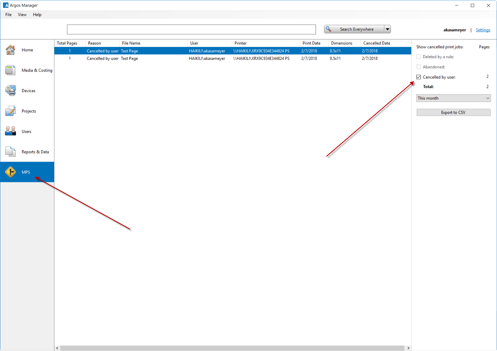Click the horizontal scrollbar left arrow
This screenshot has width=497, height=351.
point(57,348)
